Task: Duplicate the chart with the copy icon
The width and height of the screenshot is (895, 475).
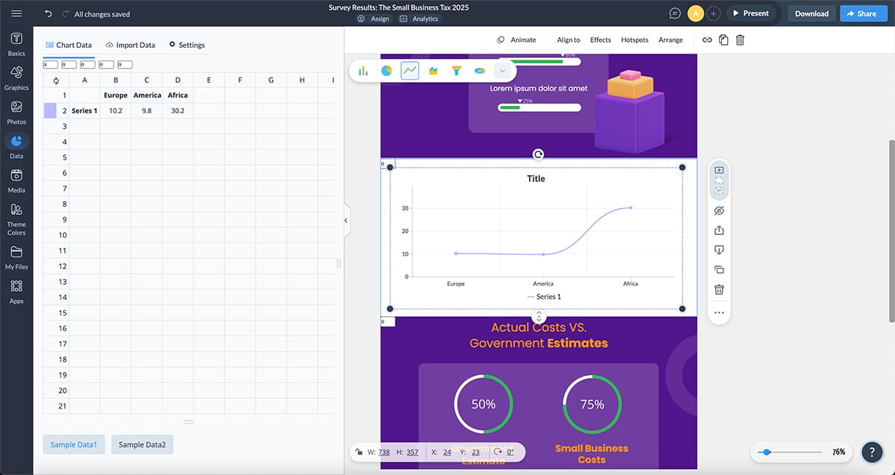Action: tap(718, 269)
